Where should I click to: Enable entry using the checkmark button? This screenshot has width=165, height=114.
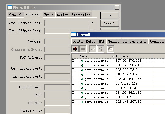tap(93, 49)
